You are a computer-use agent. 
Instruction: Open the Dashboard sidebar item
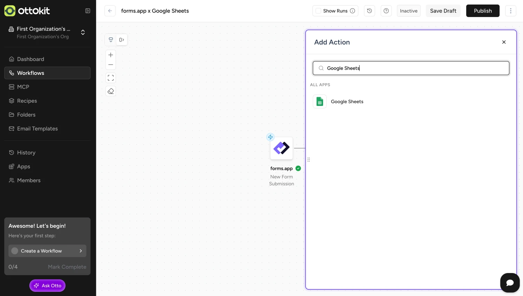pyautogui.click(x=30, y=59)
